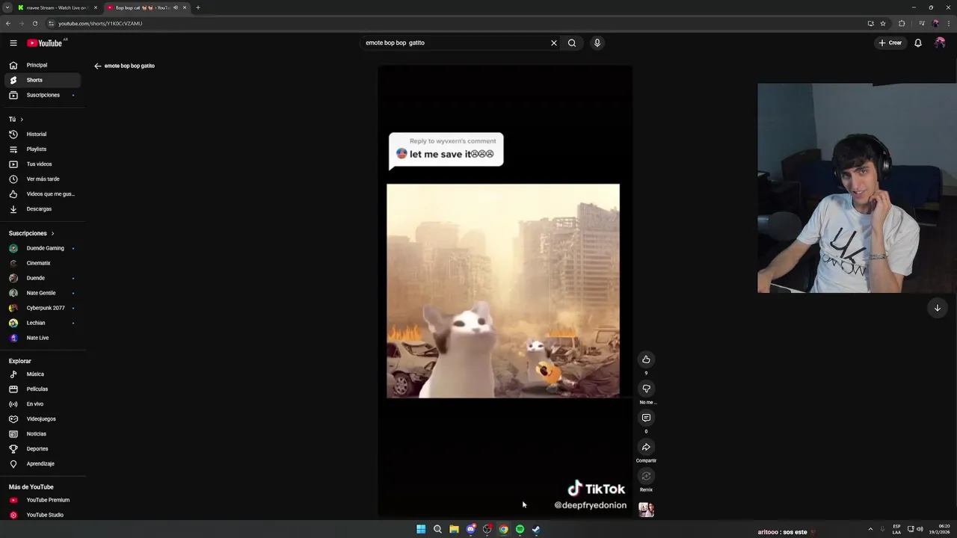This screenshot has height=538, width=957.
Task: Open Películas under Explorar
Action: (43, 389)
